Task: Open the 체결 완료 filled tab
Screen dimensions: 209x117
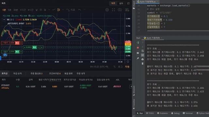Action: click(69, 73)
